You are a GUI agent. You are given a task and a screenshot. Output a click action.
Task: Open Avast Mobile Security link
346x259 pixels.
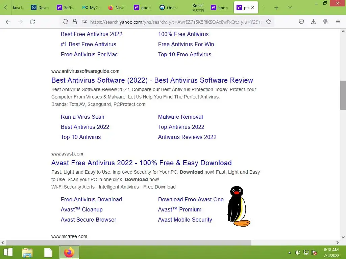click(185, 220)
